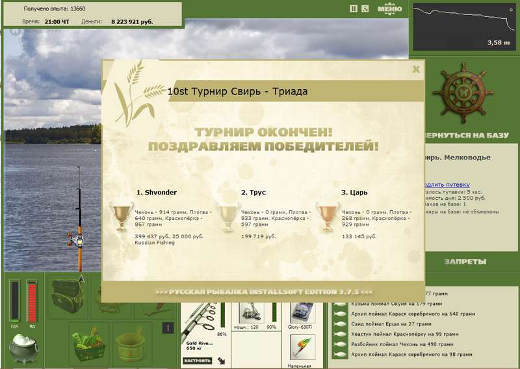Click log line Разбойник поймал Чехонь на 490 грамм
This screenshot has width=520, height=369.
tap(402, 344)
